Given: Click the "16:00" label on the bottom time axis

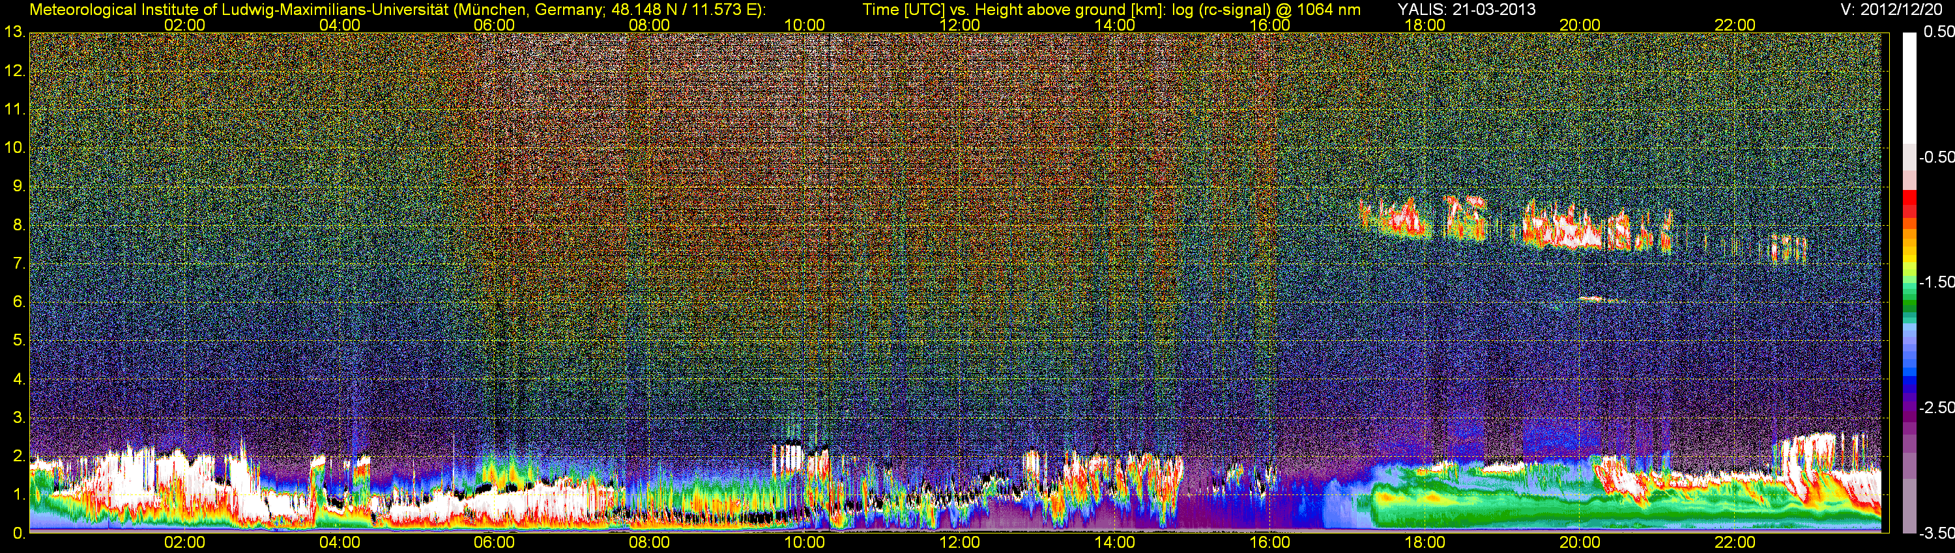Looking at the screenshot, I should tap(1269, 543).
